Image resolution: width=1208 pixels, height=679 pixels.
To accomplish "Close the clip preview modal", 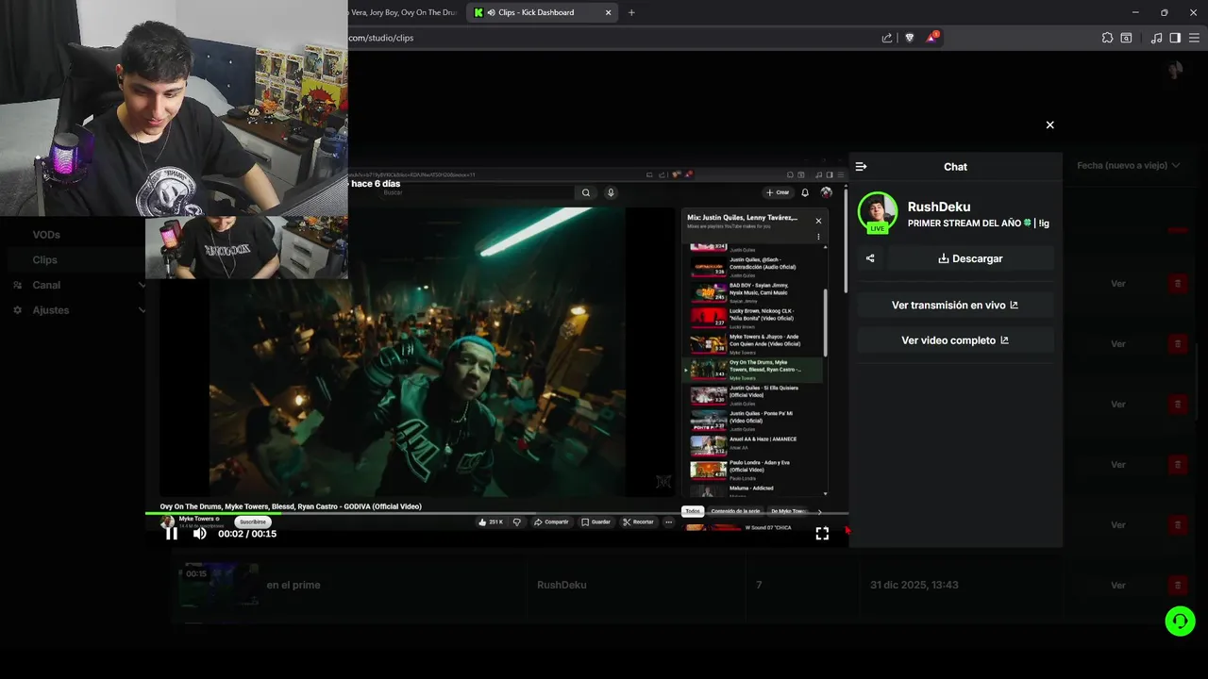I will 1049,124.
